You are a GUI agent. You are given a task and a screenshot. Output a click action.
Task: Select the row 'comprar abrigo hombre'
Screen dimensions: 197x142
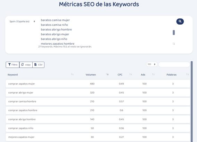[98, 119]
